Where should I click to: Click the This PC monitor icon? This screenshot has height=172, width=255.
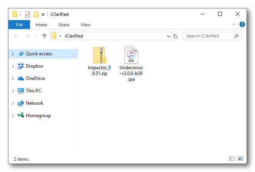point(21,91)
